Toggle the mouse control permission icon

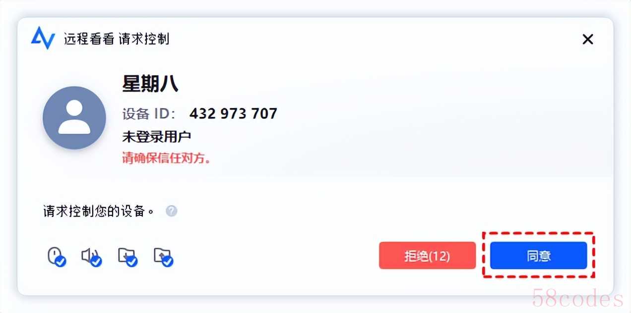pos(56,257)
